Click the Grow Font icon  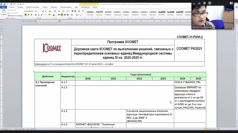pos(43,11)
